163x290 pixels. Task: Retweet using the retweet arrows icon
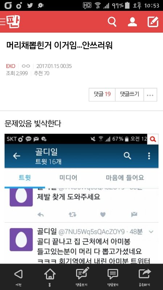pyautogui.click(x=72, y=214)
